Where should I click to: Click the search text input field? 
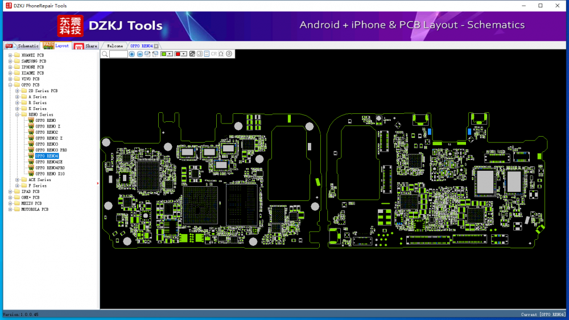(118, 54)
